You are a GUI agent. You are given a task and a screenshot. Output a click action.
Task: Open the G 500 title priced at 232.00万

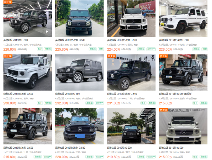coord(67,94)
